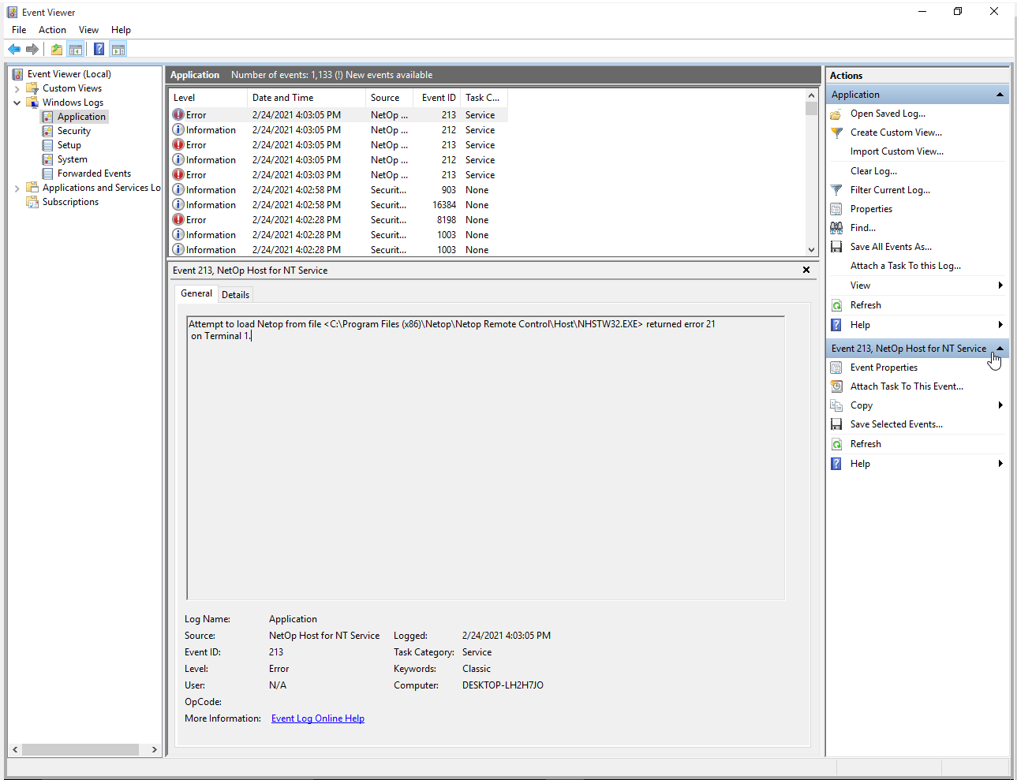Screen dimensions: 1017x780
Task: Sort by Task Category column header
Action: (x=482, y=98)
